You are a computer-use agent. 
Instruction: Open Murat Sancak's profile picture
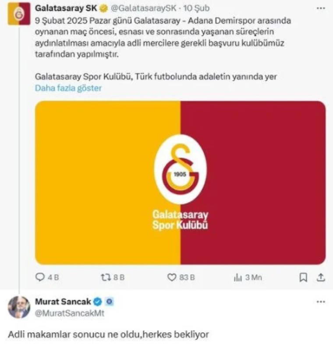point(18,307)
